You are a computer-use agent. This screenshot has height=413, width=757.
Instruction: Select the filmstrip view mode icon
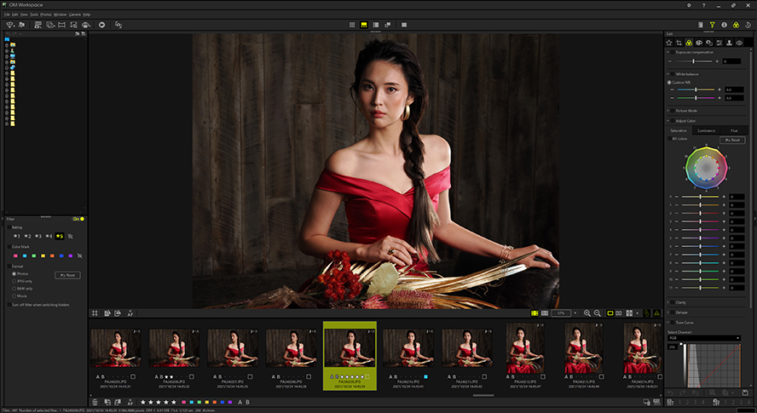click(363, 25)
